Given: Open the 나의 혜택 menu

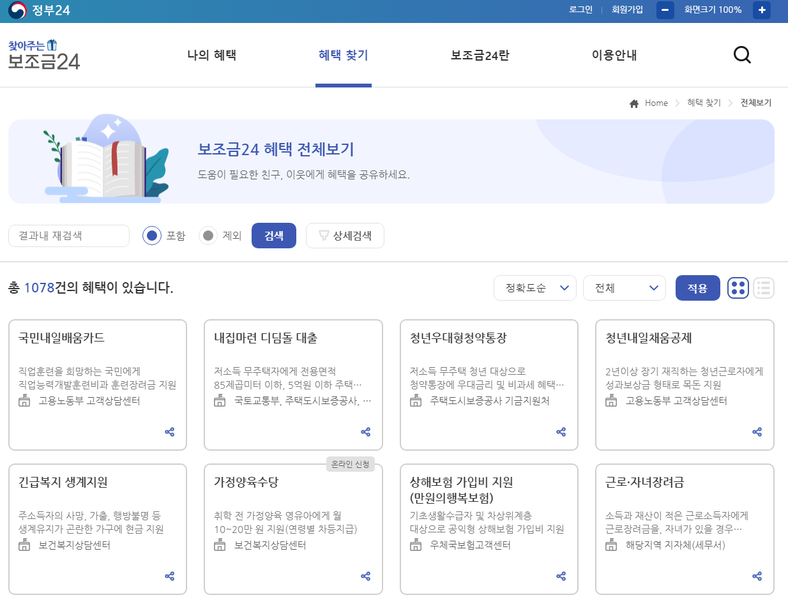Looking at the screenshot, I should click(x=212, y=56).
